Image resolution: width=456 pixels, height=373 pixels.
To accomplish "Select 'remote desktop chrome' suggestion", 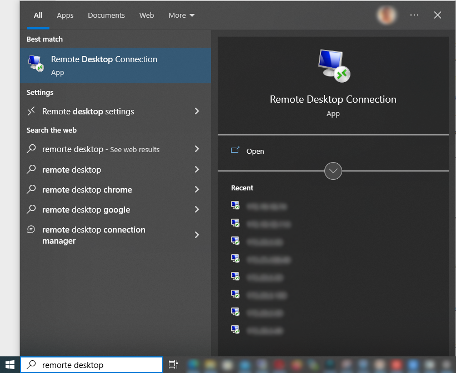I will pos(116,189).
